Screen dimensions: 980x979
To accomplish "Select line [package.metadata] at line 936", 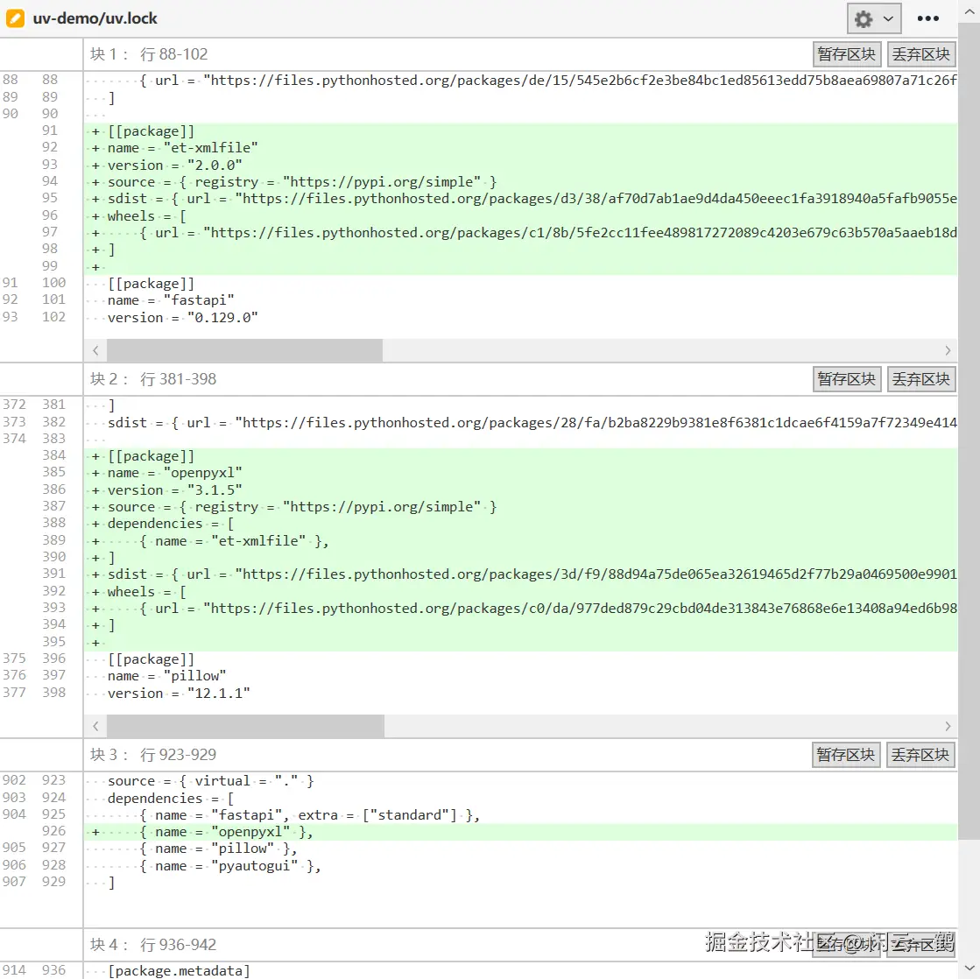I will 520,971.
